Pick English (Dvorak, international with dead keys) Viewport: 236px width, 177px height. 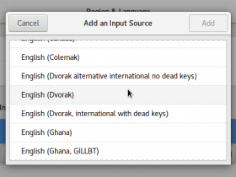[118, 114]
